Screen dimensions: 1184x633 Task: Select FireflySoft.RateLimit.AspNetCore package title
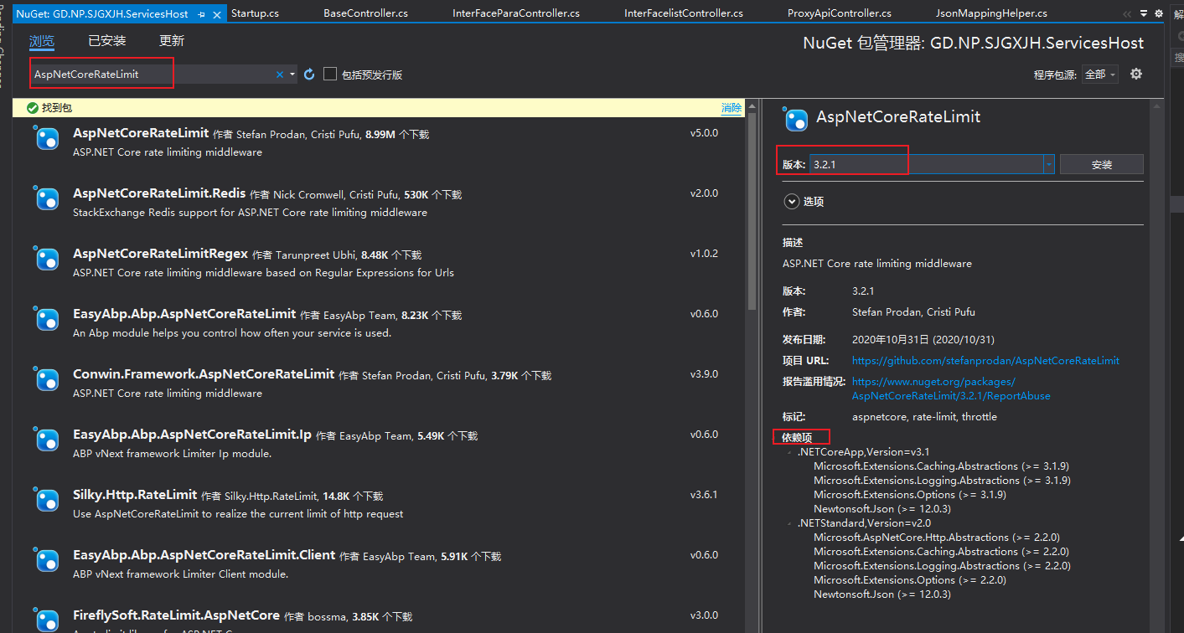(176, 615)
